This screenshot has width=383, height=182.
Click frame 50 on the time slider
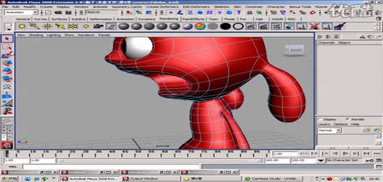pyautogui.click(x=137, y=154)
